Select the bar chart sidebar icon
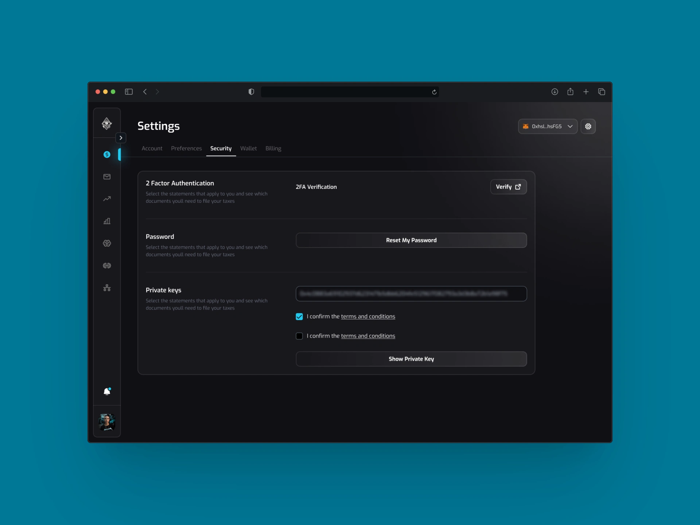The height and width of the screenshot is (525, 700). point(107,221)
